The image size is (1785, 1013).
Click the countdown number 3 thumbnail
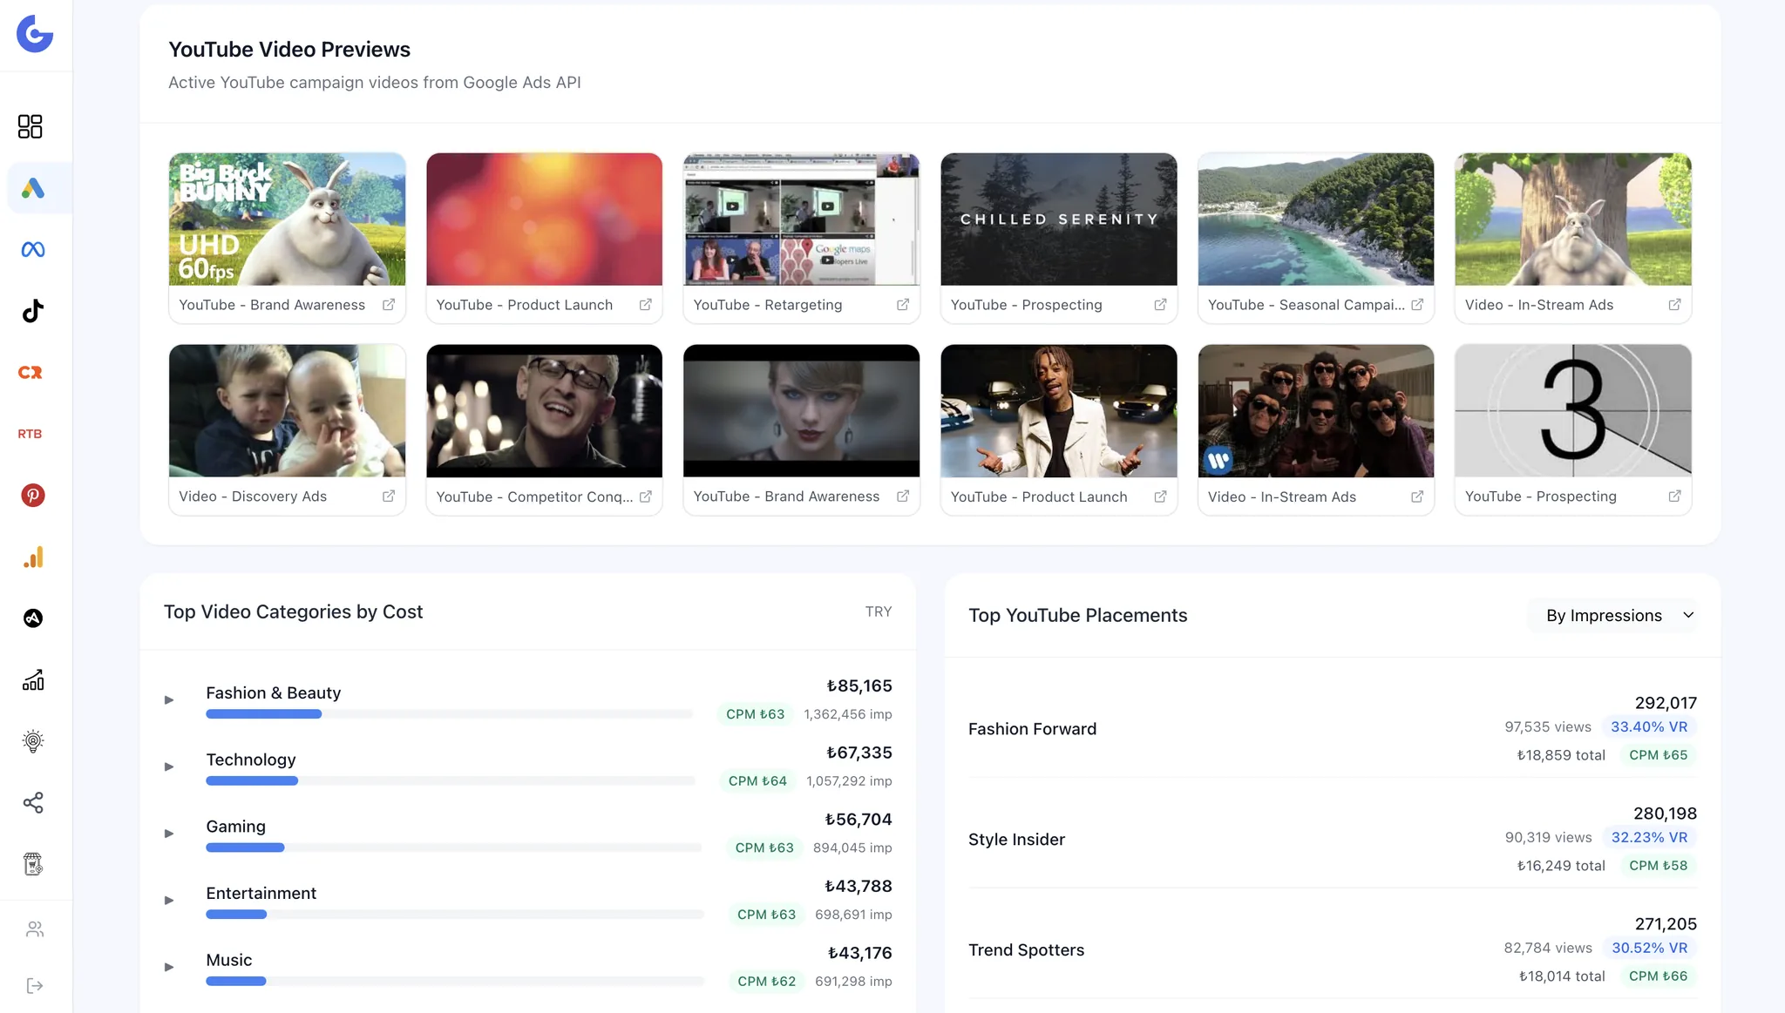(1573, 411)
